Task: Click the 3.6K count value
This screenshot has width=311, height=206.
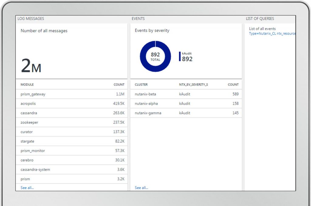Action: pyautogui.click(x=121, y=170)
